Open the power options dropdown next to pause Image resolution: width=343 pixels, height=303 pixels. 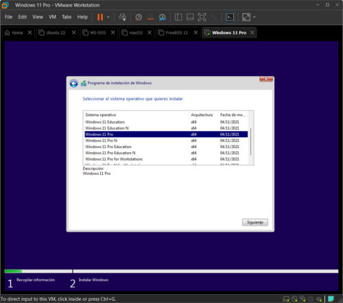108,17
